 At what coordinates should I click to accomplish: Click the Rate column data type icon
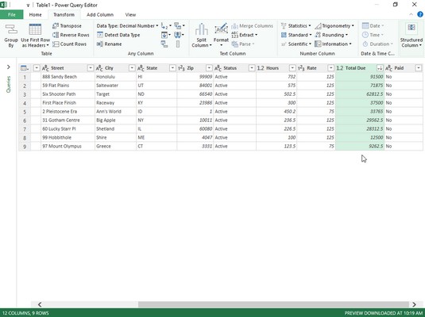point(301,68)
